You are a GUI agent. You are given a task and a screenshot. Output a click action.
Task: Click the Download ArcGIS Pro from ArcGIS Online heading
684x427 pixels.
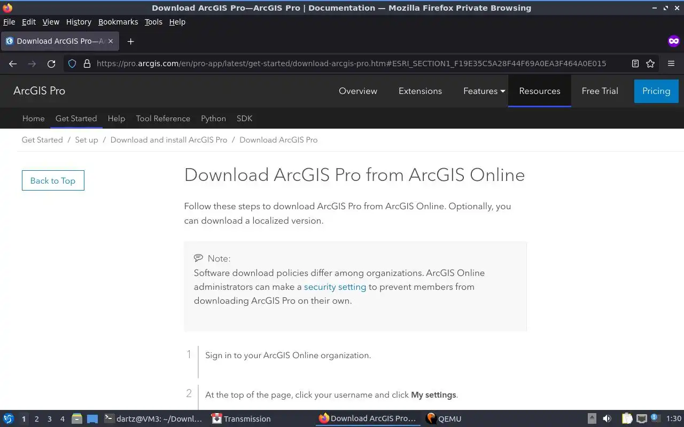click(x=354, y=175)
